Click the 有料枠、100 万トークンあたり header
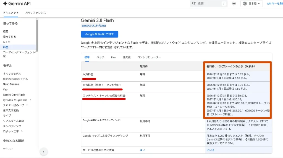The width and height of the screenshot is (283, 158). click(231, 66)
